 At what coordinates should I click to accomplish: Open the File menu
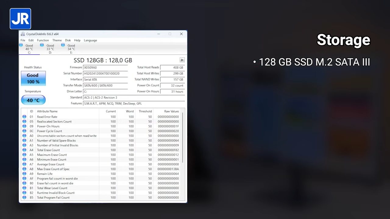[23, 40]
